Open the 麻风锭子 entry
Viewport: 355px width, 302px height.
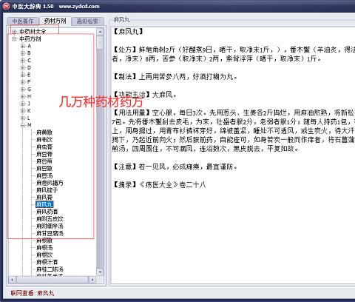point(47,190)
